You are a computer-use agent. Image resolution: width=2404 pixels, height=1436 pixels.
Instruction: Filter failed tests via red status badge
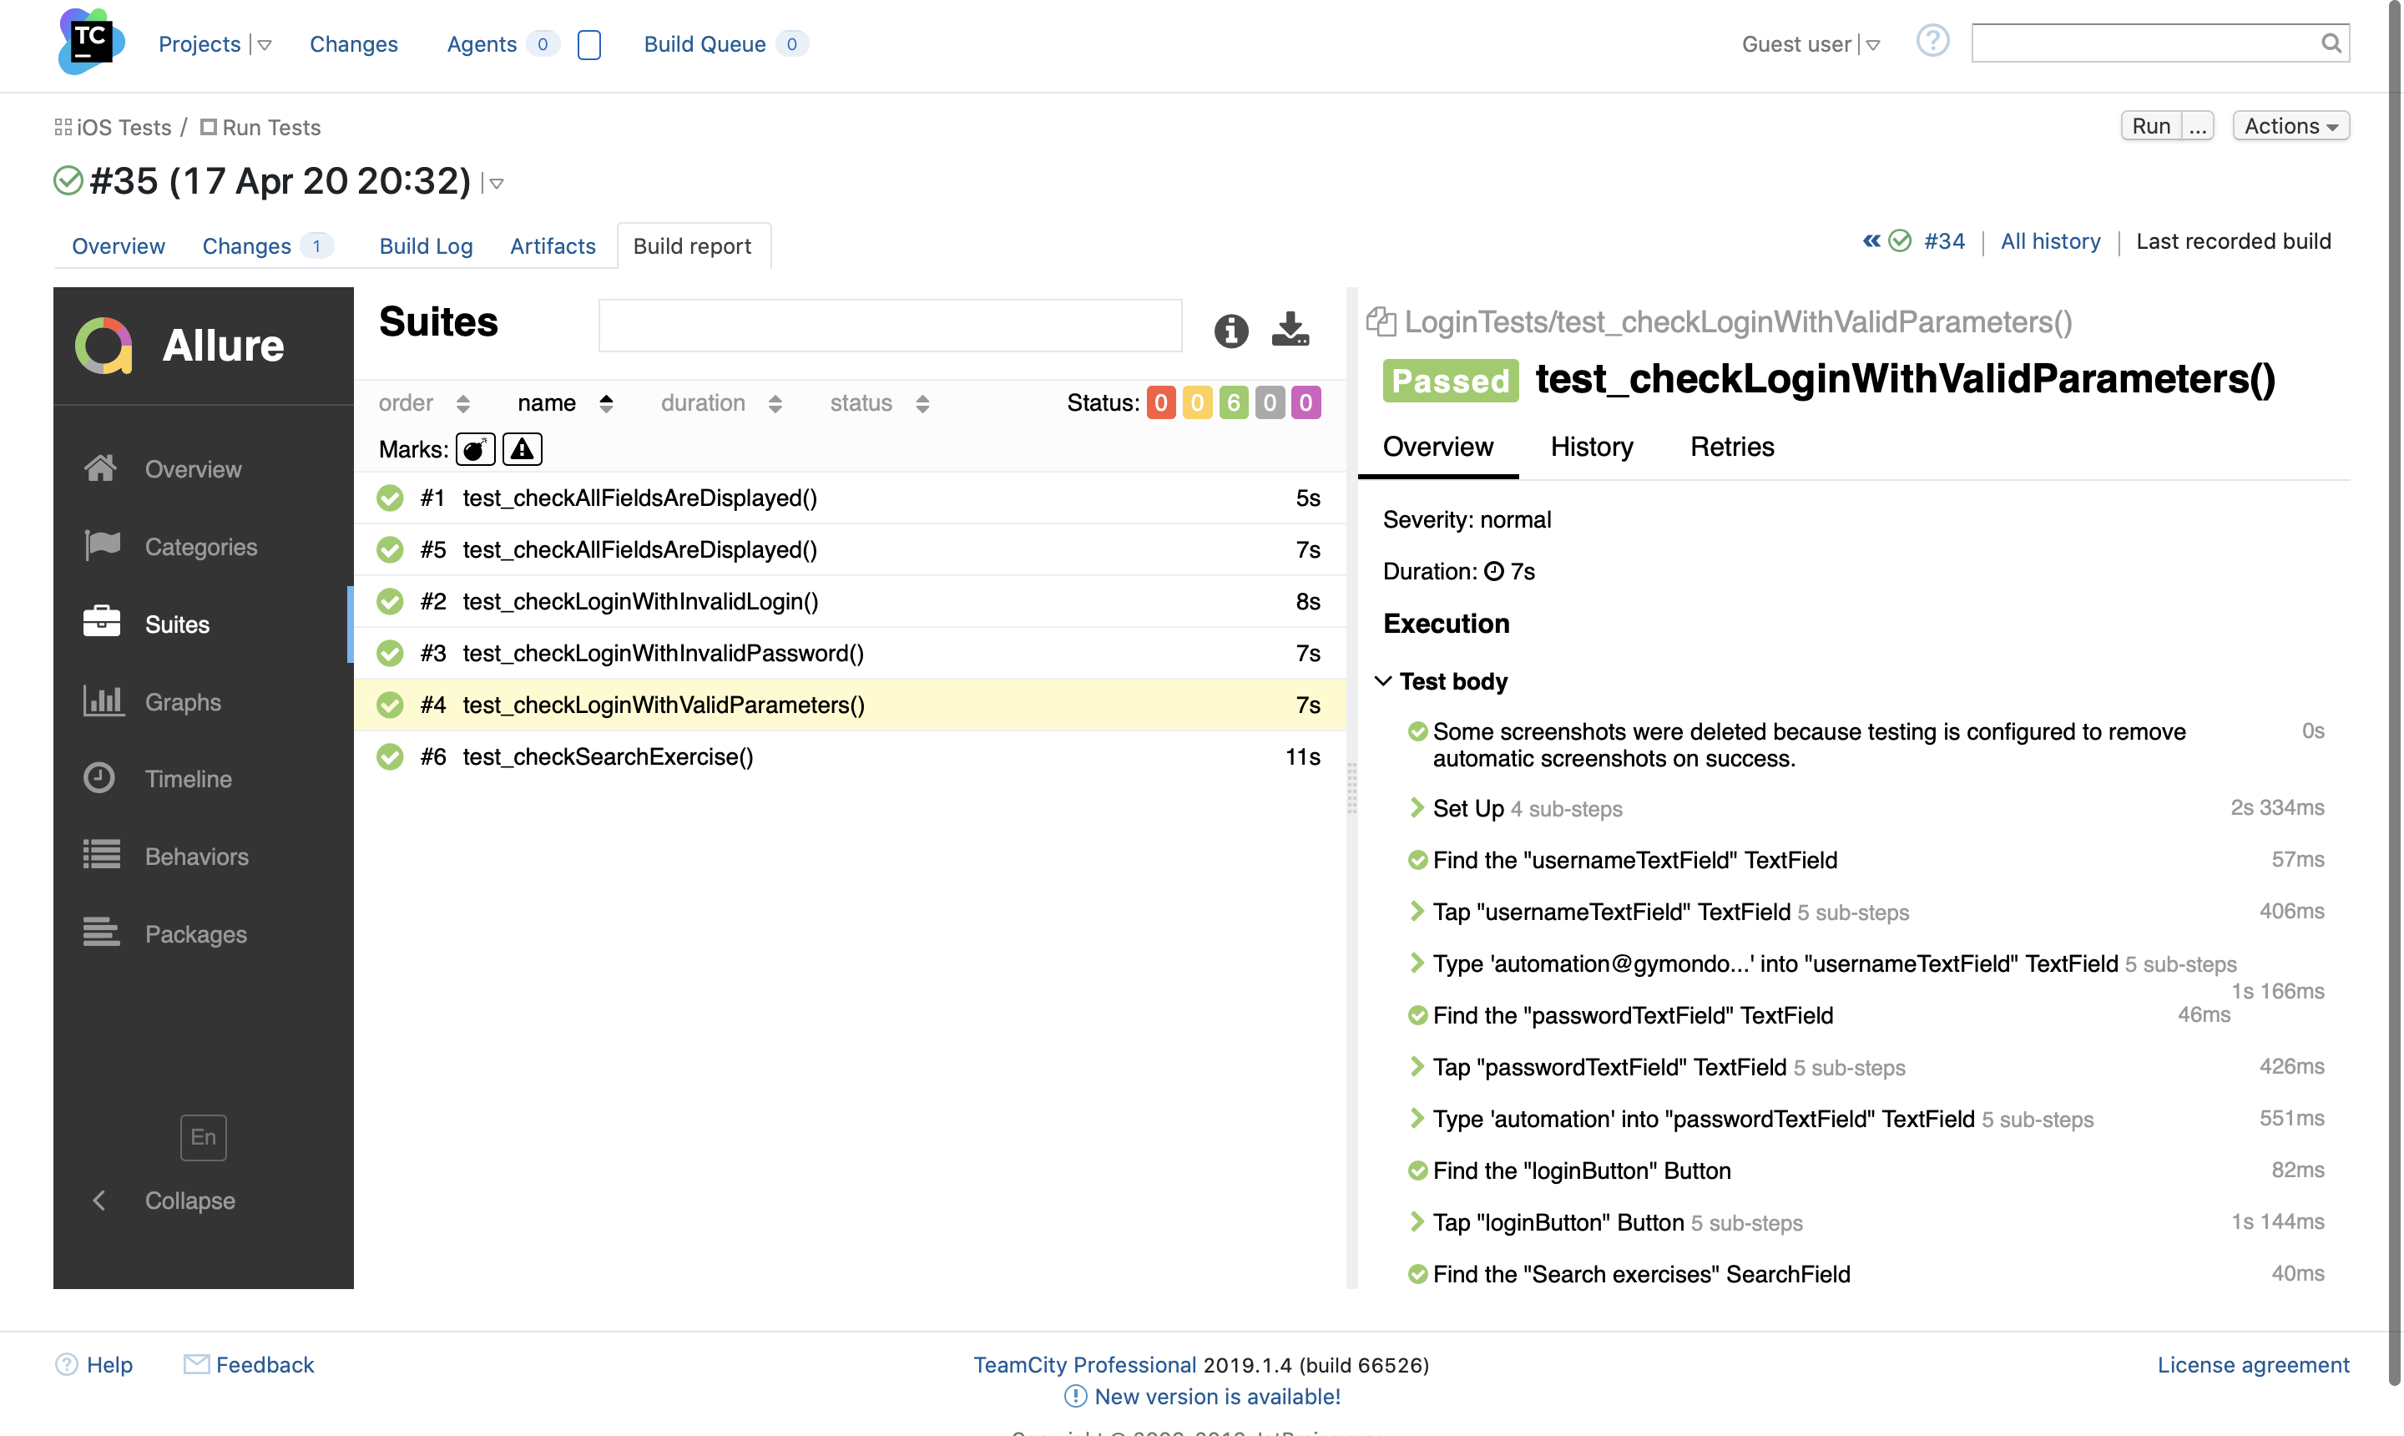[x=1161, y=402]
